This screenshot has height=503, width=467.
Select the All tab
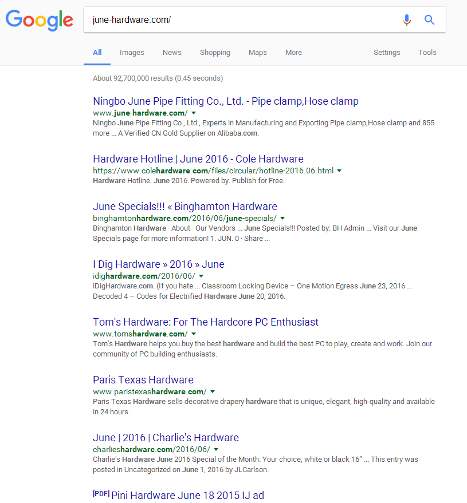click(x=97, y=53)
